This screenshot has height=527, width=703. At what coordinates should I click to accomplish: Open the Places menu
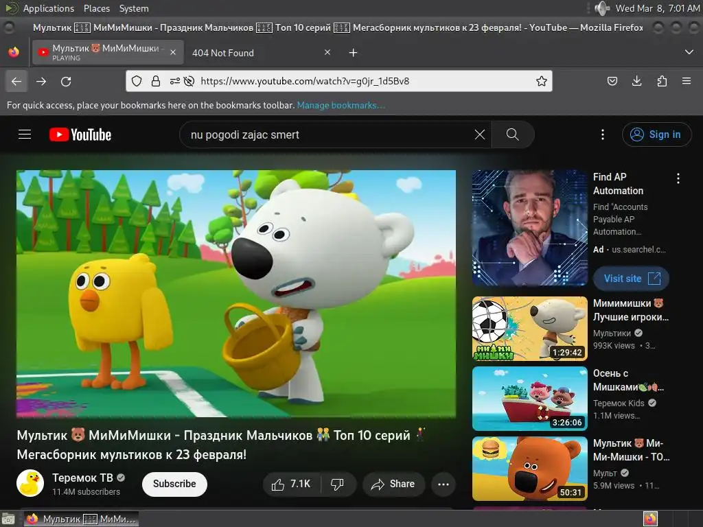click(x=97, y=8)
